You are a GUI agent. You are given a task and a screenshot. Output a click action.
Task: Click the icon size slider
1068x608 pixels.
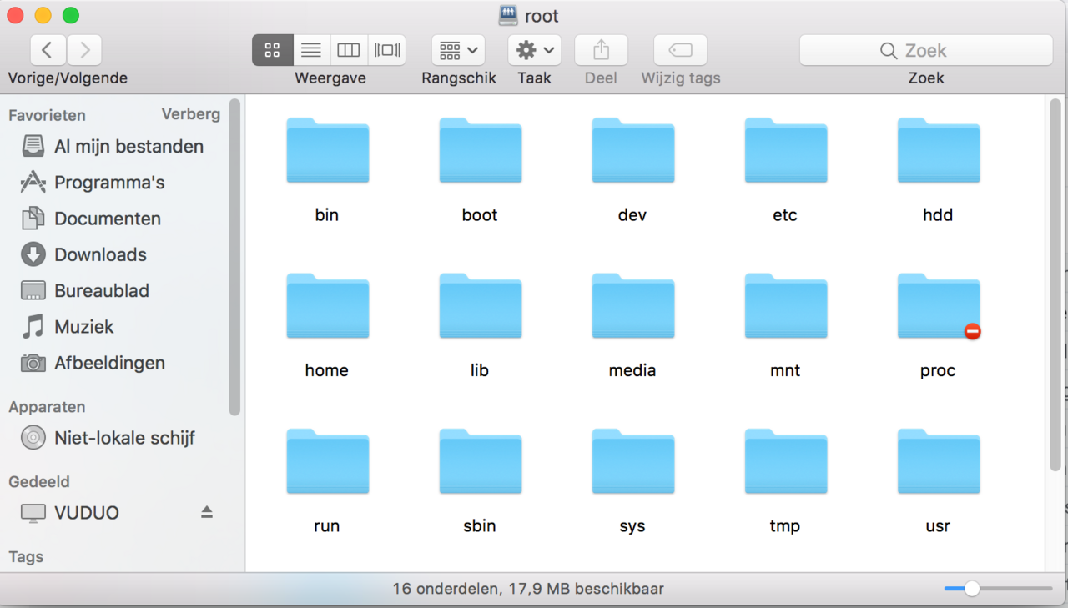click(972, 589)
